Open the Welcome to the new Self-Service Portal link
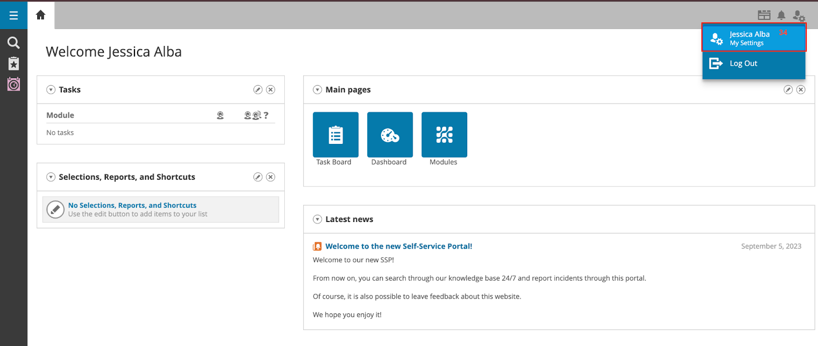The height and width of the screenshot is (346, 818). [x=398, y=246]
